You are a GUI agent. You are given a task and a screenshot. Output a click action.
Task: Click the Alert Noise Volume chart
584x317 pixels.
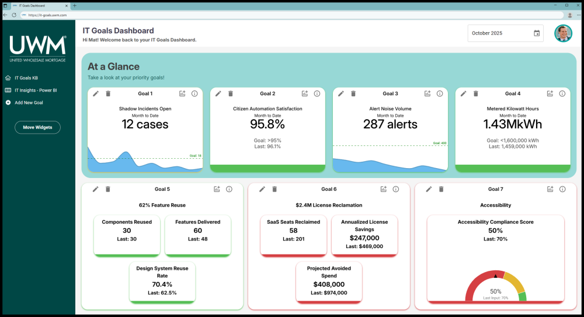point(390,157)
